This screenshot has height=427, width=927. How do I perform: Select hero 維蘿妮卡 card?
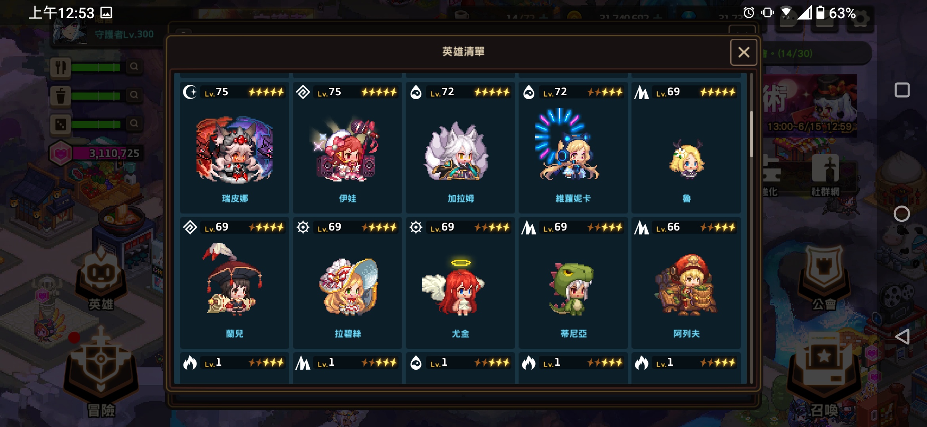coord(573,148)
